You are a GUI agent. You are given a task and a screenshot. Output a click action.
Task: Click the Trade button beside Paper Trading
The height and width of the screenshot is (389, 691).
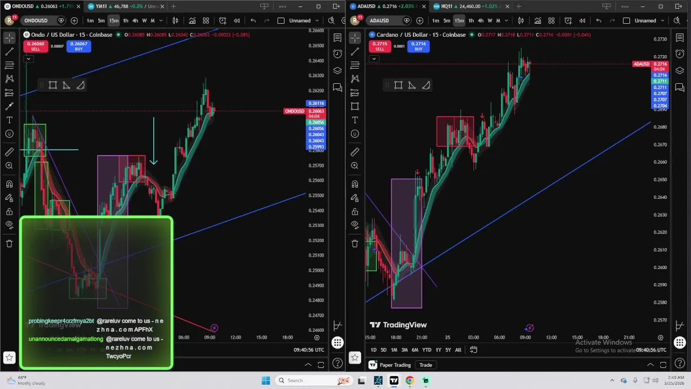tap(426, 365)
